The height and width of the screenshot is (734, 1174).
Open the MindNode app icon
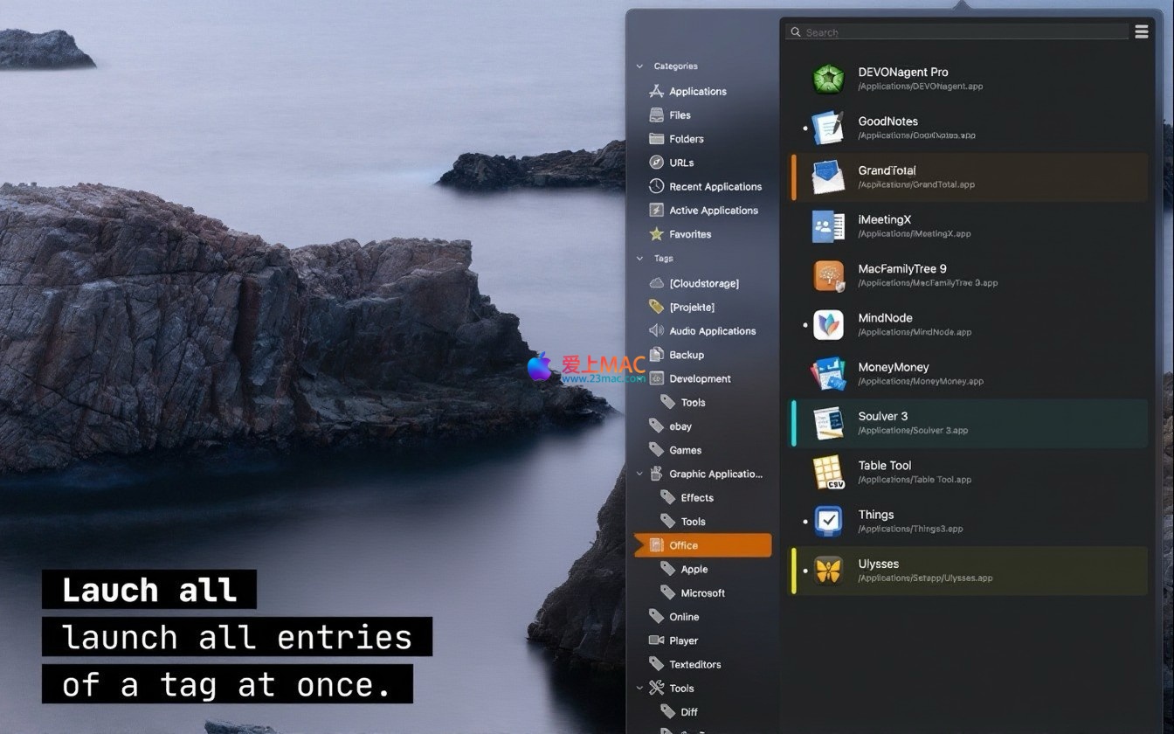point(827,325)
